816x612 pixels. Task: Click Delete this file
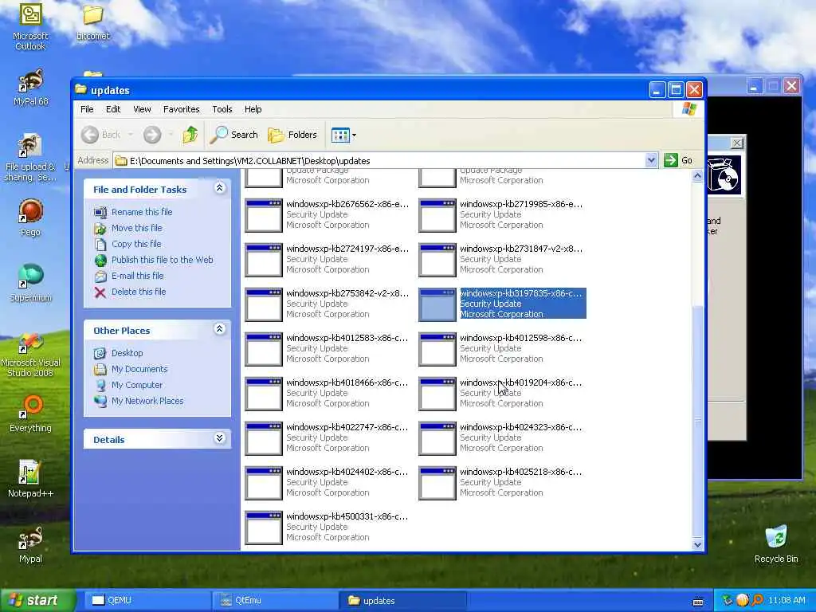(139, 292)
